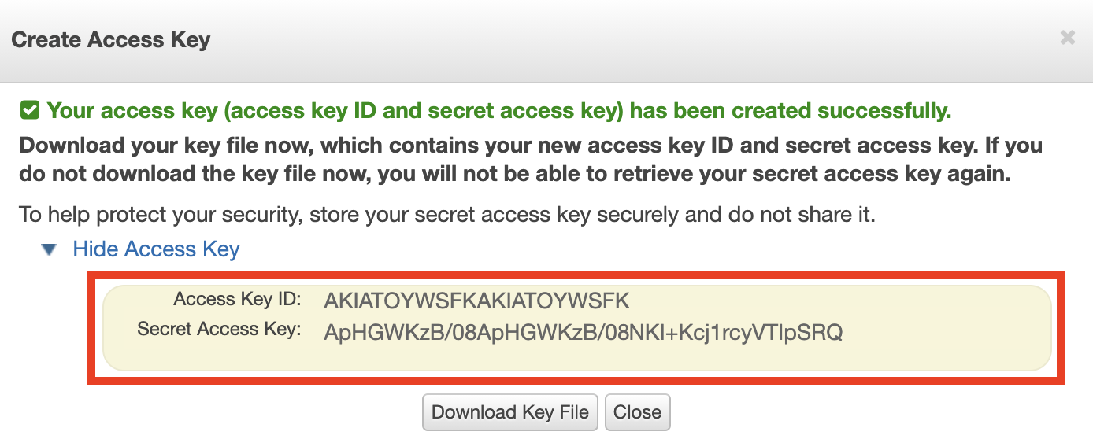Select the Secret Access Key value text

583,332
